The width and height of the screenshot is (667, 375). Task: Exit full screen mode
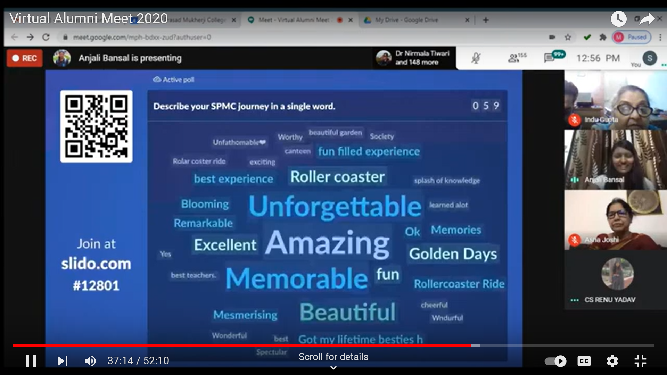click(640, 361)
